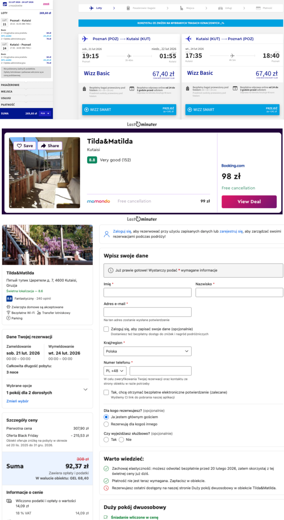The height and width of the screenshot is (520, 284).
Task: Click the seat icon beside Miejsca
Action: (x=182, y=8)
